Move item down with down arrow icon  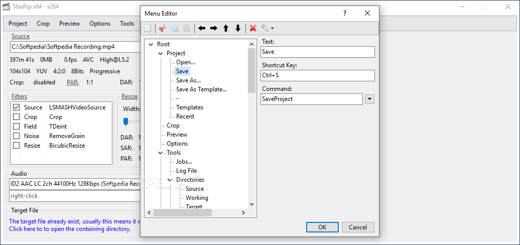(238, 28)
